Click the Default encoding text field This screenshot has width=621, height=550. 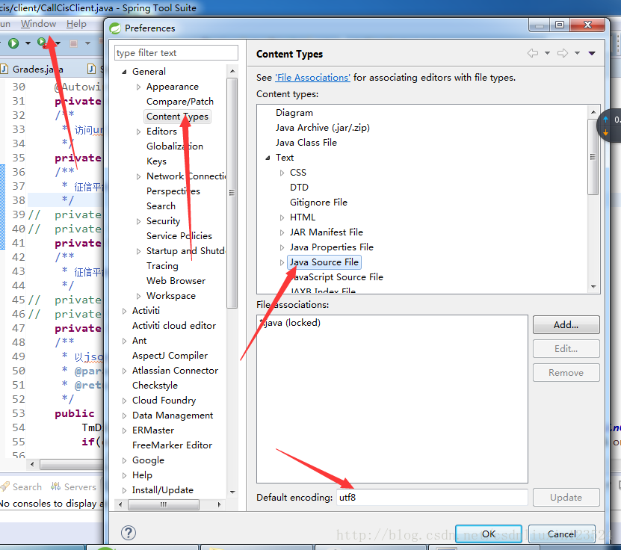[432, 498]
